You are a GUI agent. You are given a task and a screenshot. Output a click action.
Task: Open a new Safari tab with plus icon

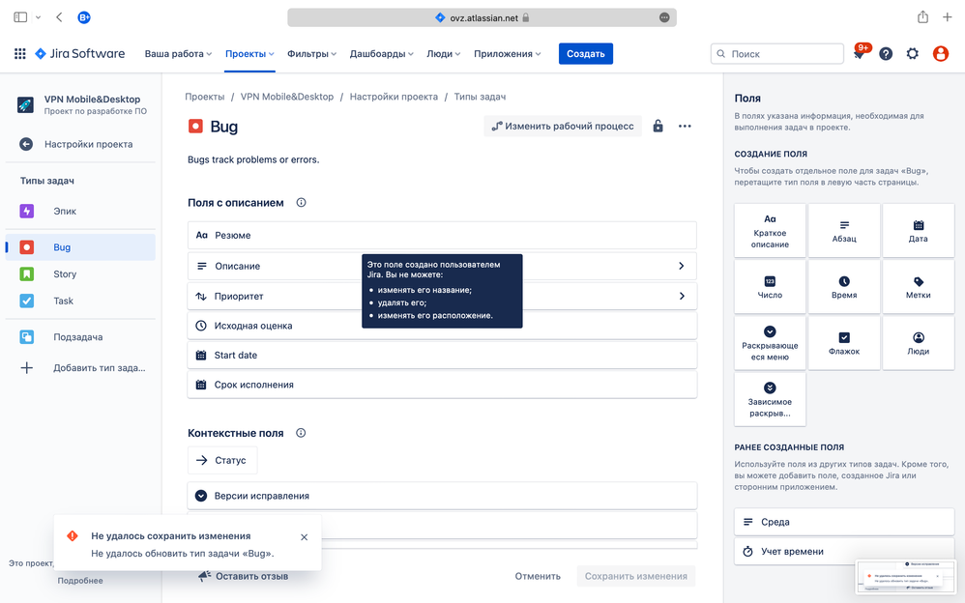[x=948, y=17]
